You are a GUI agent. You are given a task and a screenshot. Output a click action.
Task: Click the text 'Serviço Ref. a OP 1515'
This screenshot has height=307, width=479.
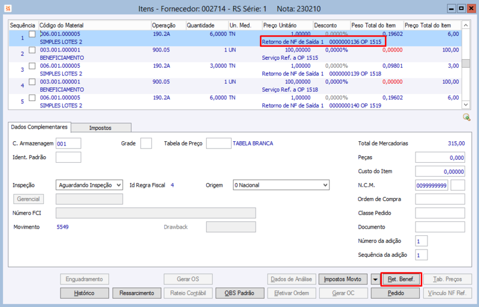coord(290,57)
